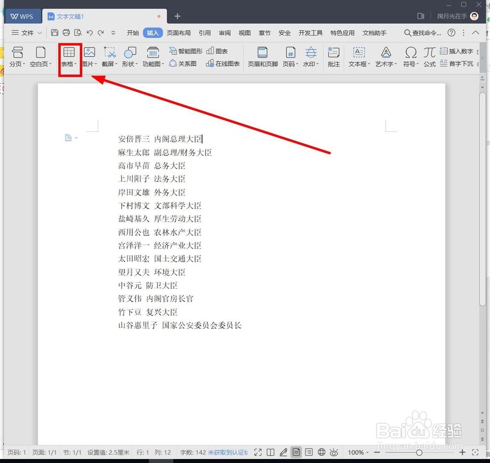Screen dimensions: 490x463
Task: Open paragraph layout options icon beside text
Action: 70,138
